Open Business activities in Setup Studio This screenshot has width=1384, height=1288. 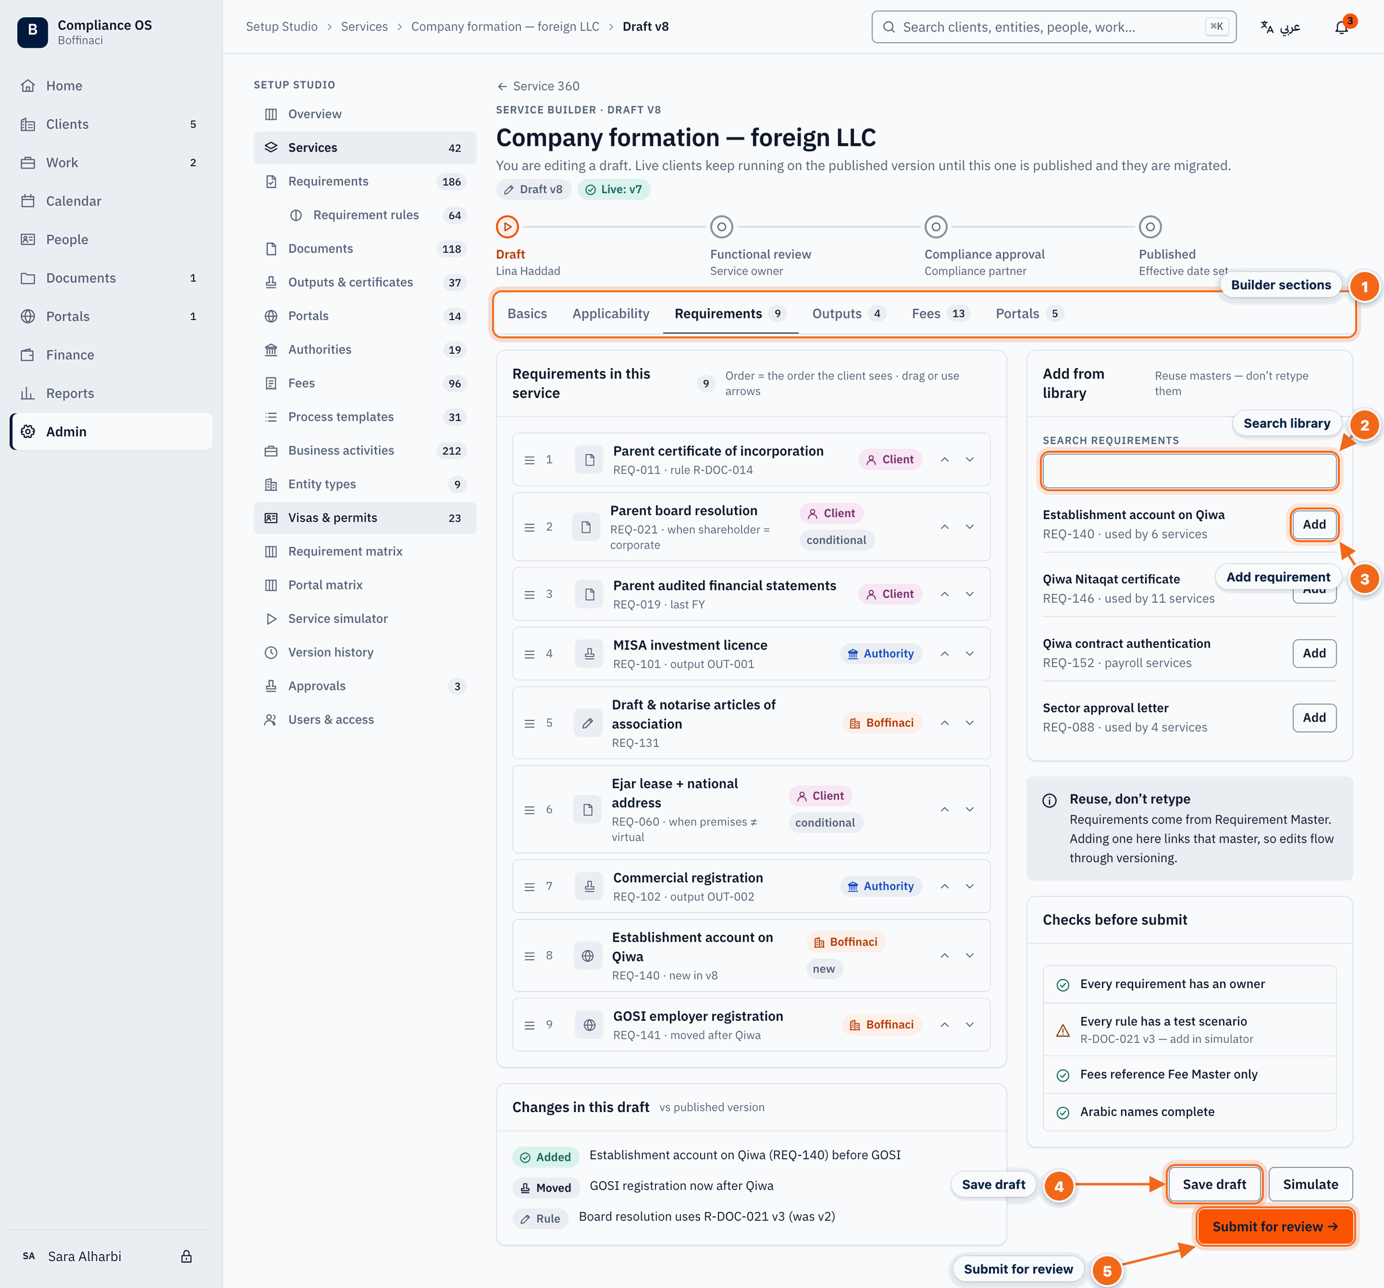click(x=365, y=450)
